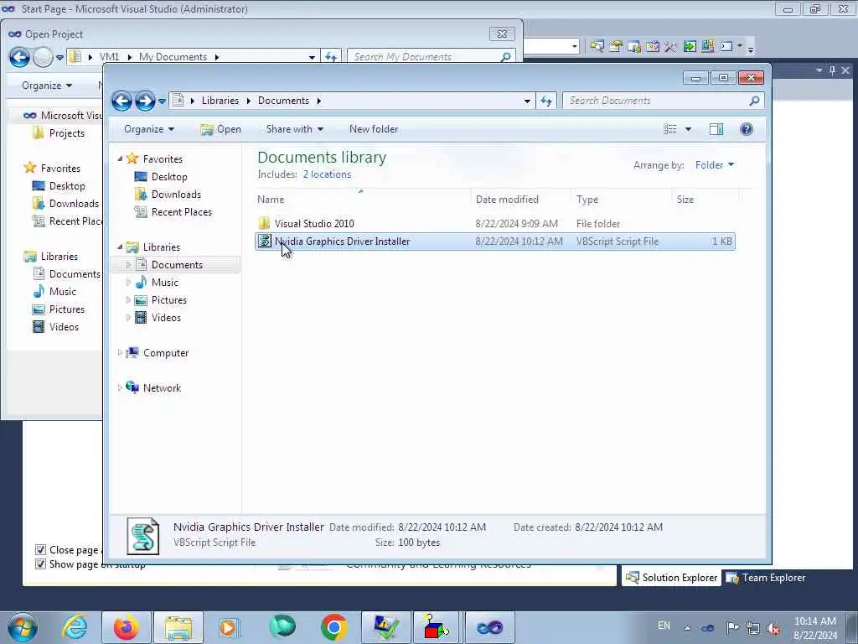Open the view options dropdown arrow

coord(689,129)
